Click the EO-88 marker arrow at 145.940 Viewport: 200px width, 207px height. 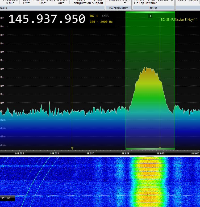click(160, 148)
